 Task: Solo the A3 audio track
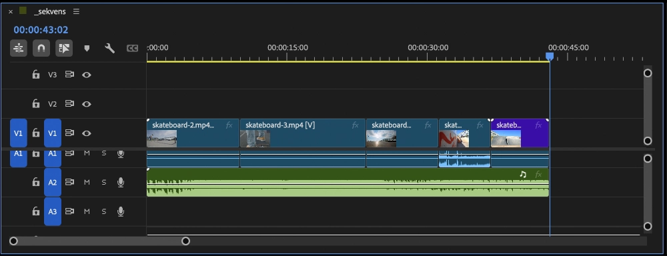[104, 211]
